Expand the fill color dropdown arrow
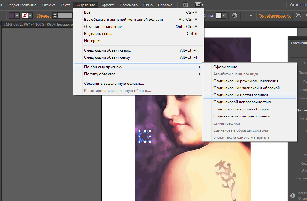The width and height of the screenshot is (307, 201). (17, 15)
